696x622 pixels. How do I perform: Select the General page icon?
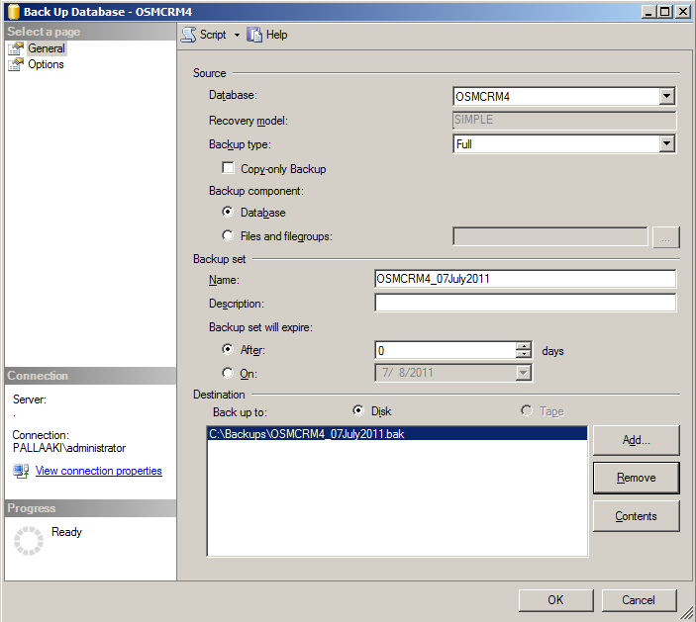coord(16,48)
